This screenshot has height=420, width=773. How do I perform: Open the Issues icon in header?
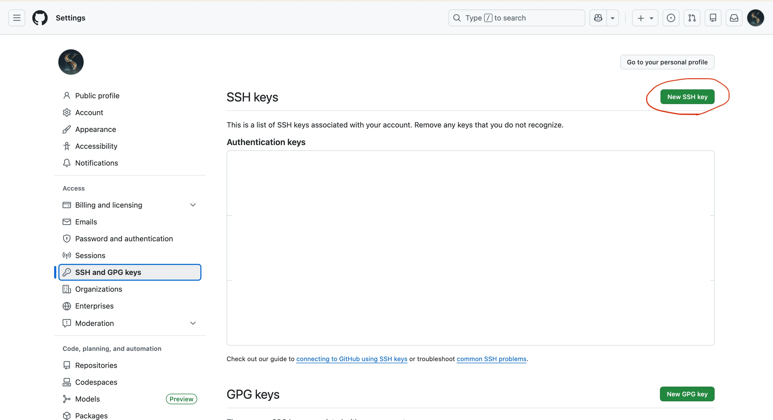pos(671,18)
